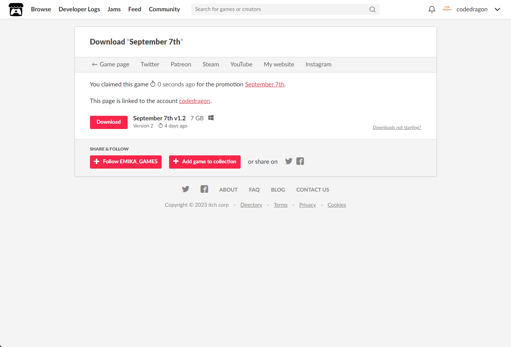511x347 pixels.
Task: Expand the account dropdown chevron
Action: click(x=497, y=9)
